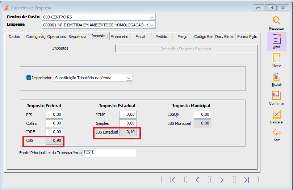
Task: Go to the previous record arrow
Action: click(x=197, y=180)
